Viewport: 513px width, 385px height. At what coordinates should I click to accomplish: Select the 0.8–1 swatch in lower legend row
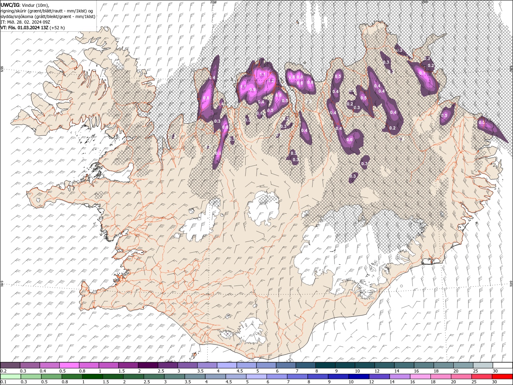pyautogui.click(x=72, y=377)
